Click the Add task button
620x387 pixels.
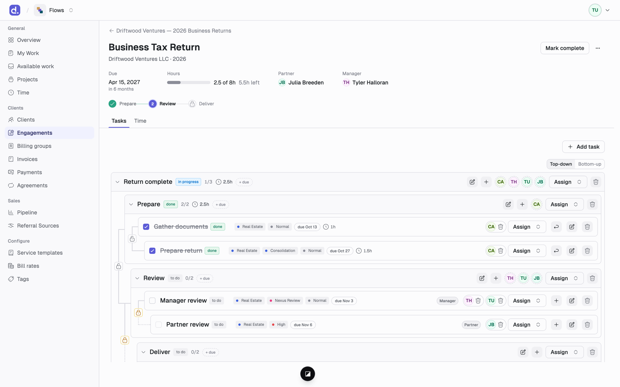583,147
